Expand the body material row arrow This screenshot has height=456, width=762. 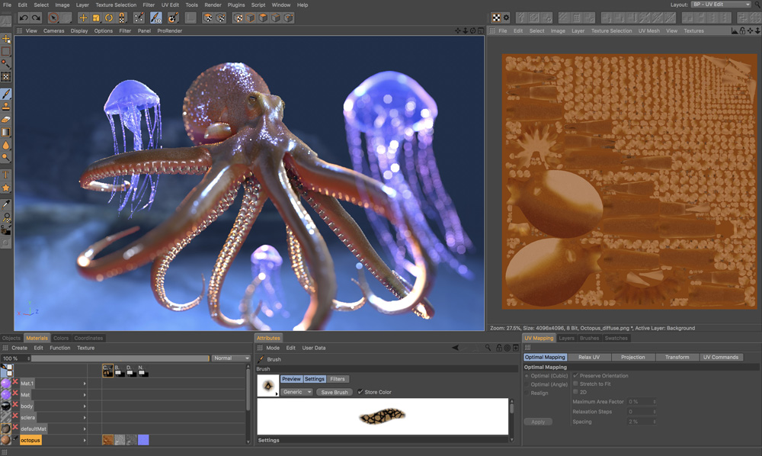click(x=85, y=406)
